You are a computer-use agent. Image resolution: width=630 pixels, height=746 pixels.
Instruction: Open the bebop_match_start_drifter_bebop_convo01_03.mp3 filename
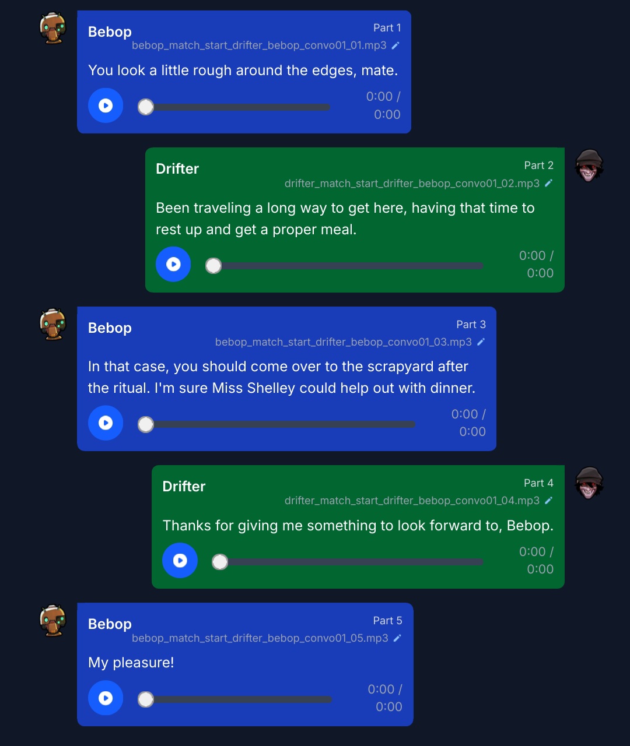click(344, 342)
